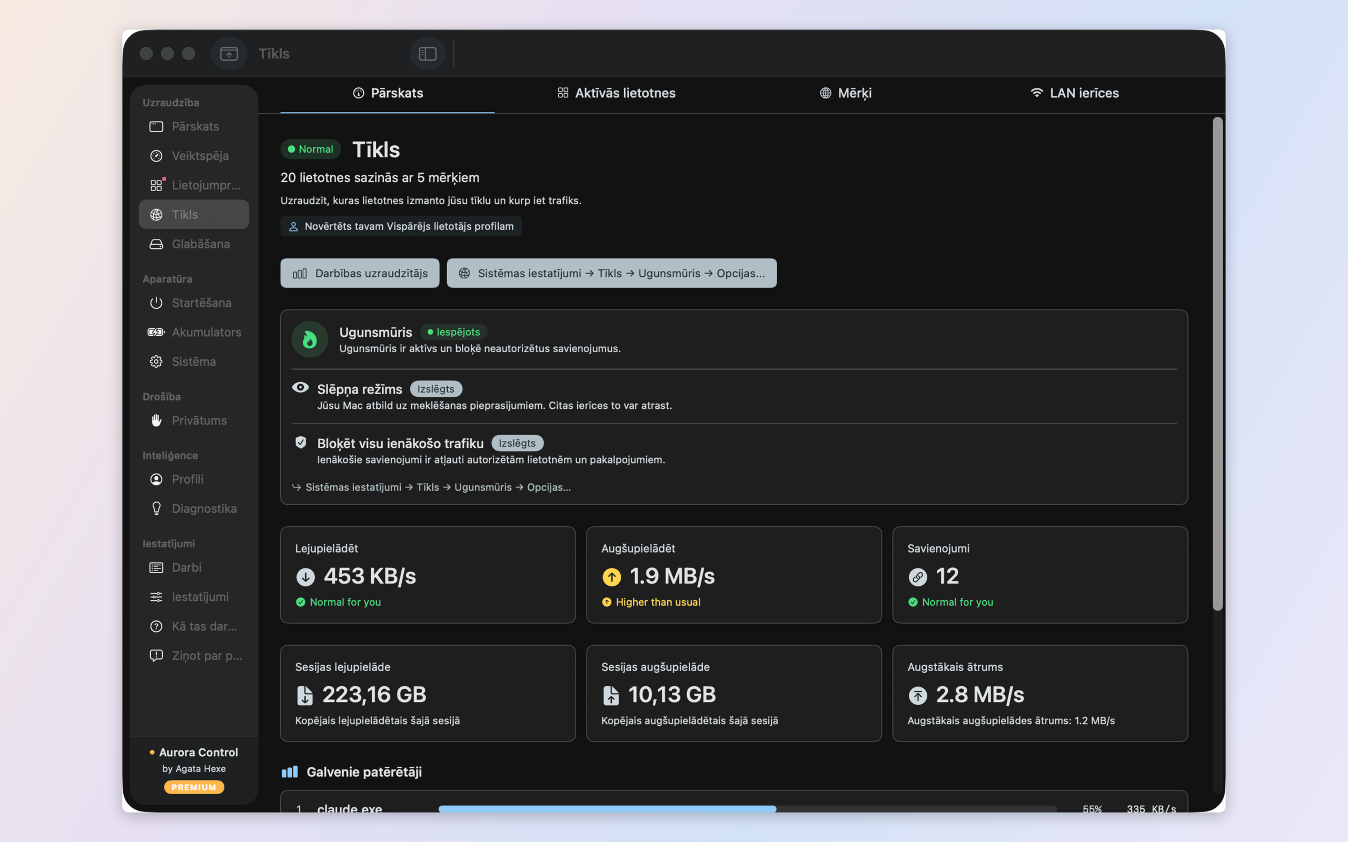The width and height of the screenshot is (1348, 842).
Task: Click the file upload icon by 10,13 GB
Action: coord(611,696)
